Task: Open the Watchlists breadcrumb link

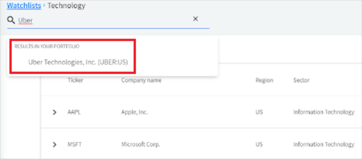Action: (x=24, y=6)
